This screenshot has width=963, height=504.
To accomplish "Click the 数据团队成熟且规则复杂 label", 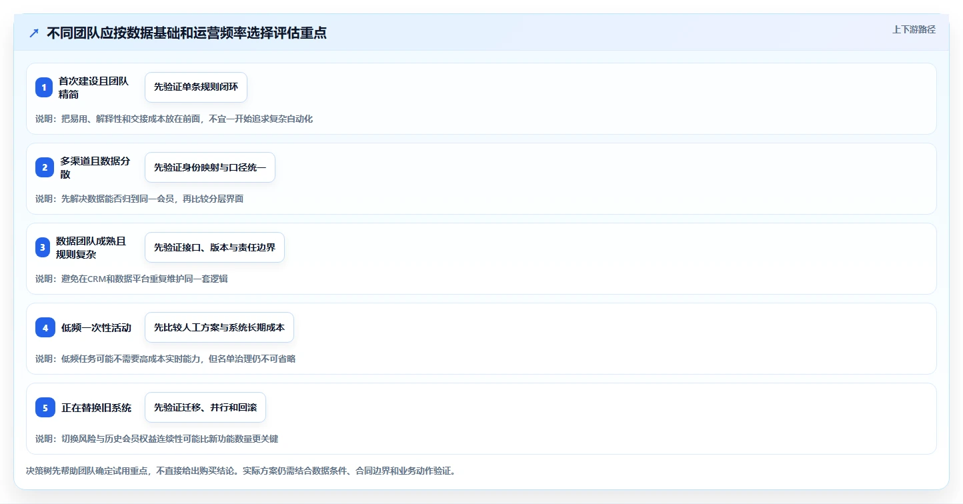I will click(x=91, y=247).
